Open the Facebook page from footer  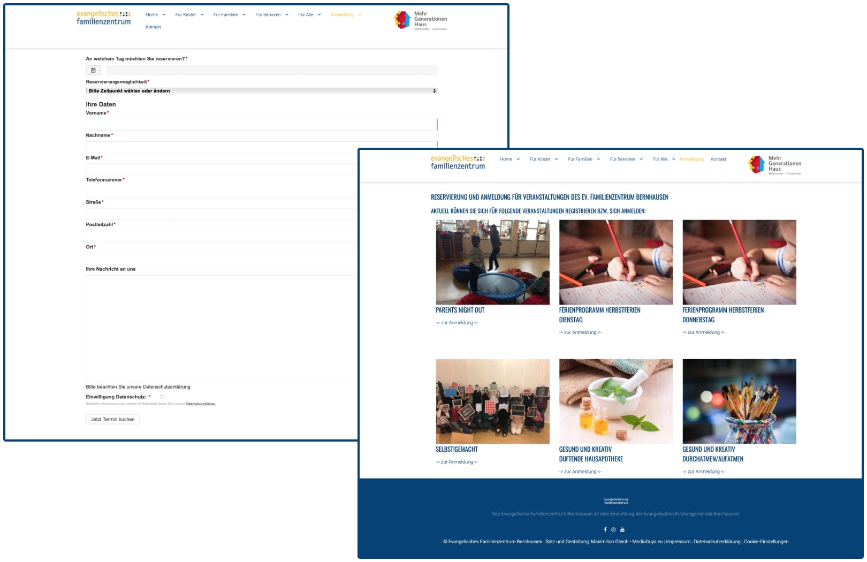click(605, 529)
